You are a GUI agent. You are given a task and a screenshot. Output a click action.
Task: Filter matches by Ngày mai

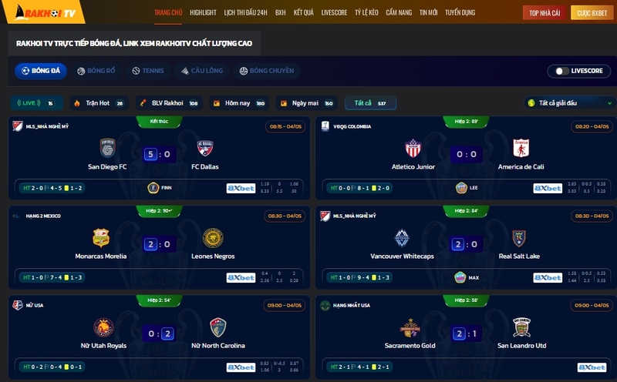tap(306, 103)
